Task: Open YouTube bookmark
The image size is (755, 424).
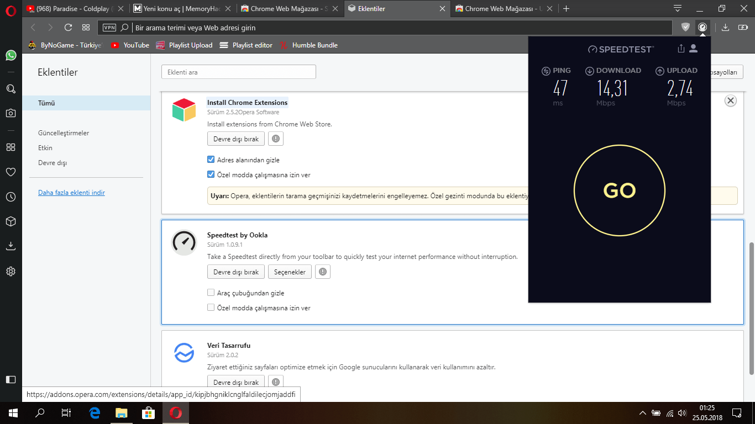Action: pos(130,45)
